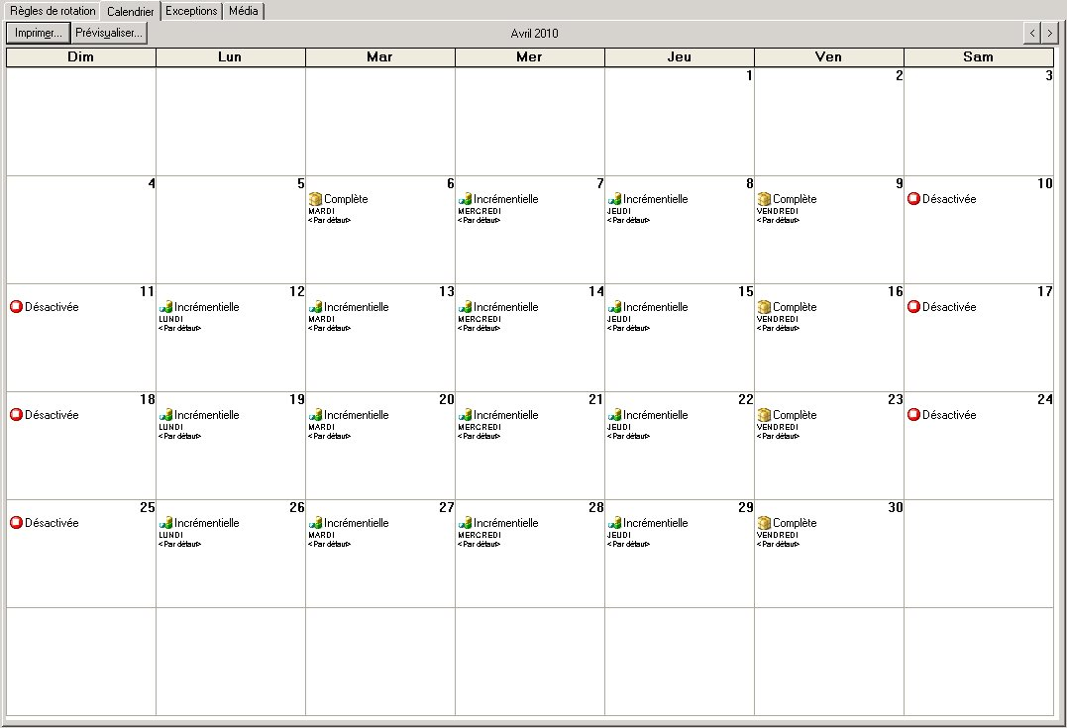Click the Sam column header
This screenshot has width=1067, height=728.
(x=979, y=57)
